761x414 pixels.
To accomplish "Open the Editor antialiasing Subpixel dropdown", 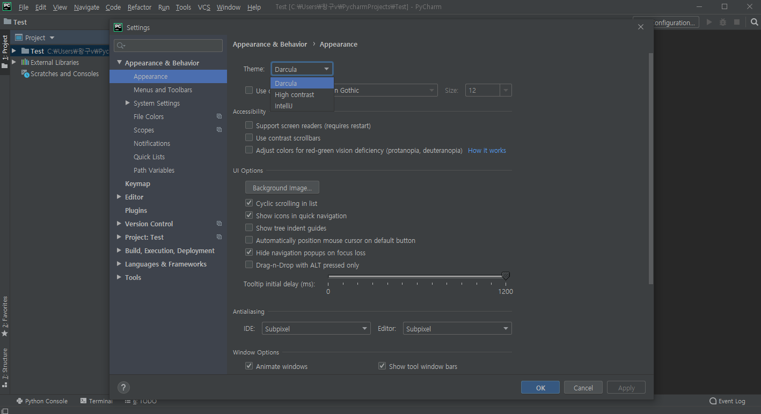I will coord(457,329).
